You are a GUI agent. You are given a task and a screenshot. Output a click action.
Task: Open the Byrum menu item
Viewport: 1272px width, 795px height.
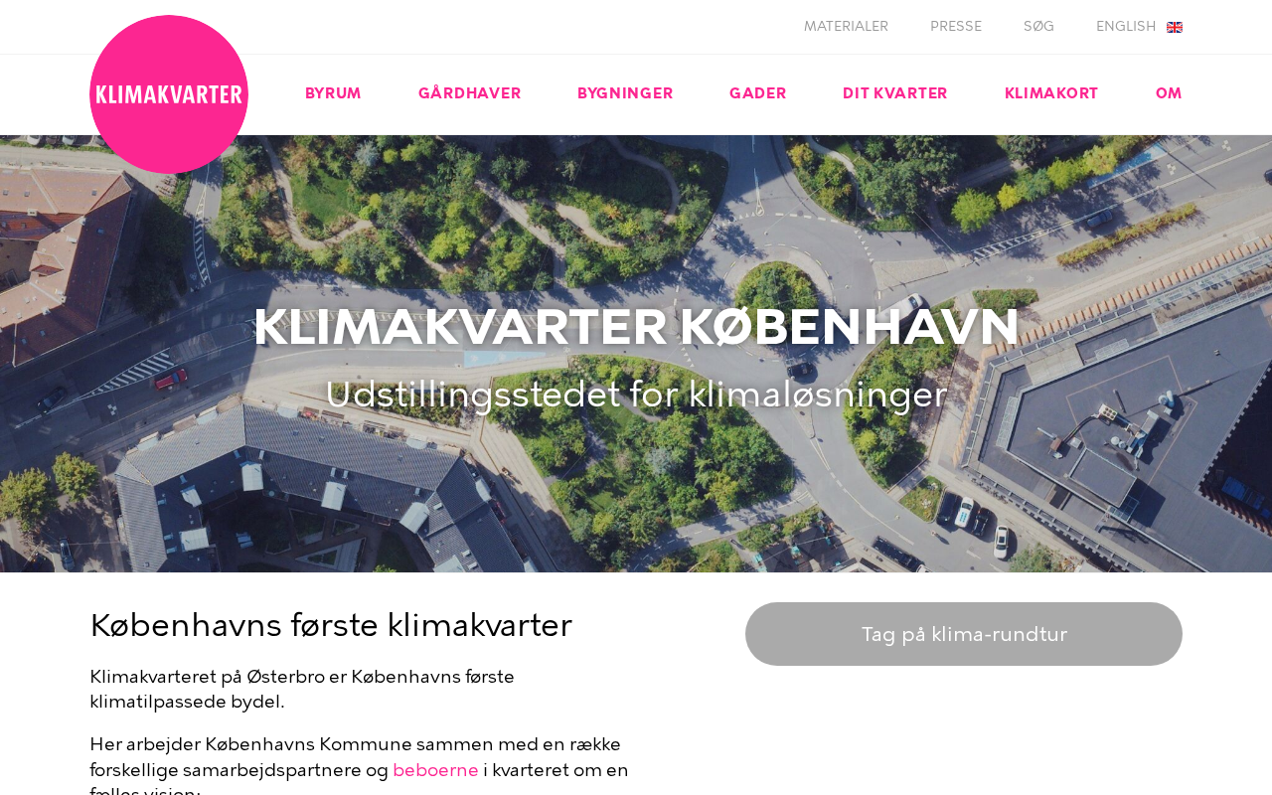pyautogui.click(x=333, y=94)
